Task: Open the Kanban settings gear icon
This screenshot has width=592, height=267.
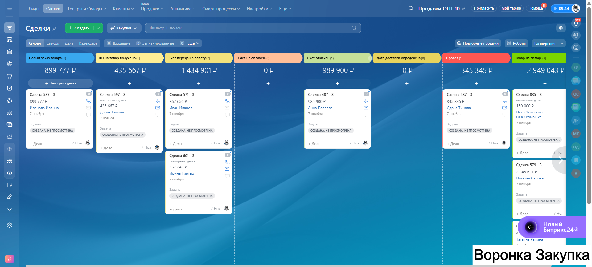Action: [x=561, y=28]
